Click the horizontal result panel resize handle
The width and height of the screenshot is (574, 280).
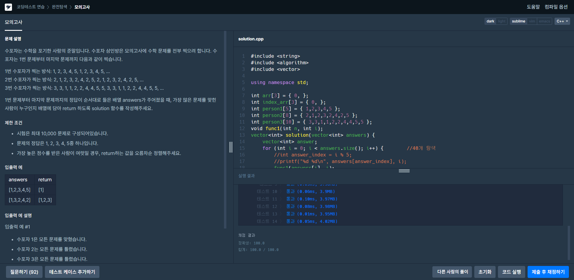click(404, 171)
